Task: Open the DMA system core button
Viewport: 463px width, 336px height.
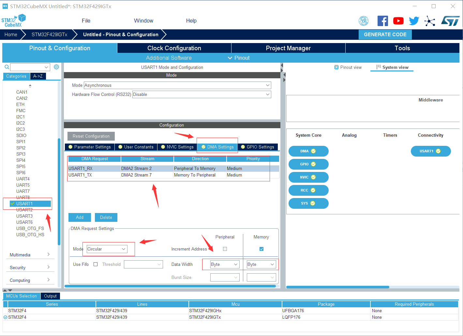Action: click(x=308, y=151)
